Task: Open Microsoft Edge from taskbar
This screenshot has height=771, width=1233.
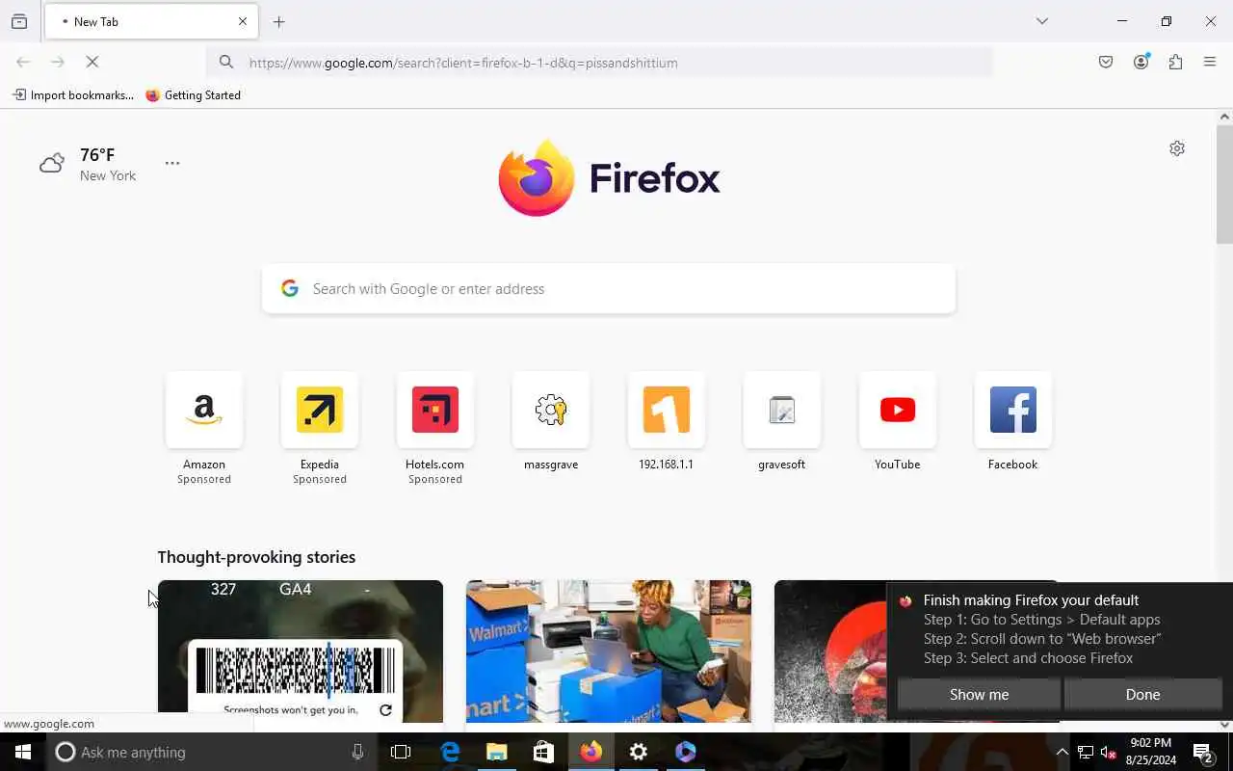Action: click(x=450, y=752)
